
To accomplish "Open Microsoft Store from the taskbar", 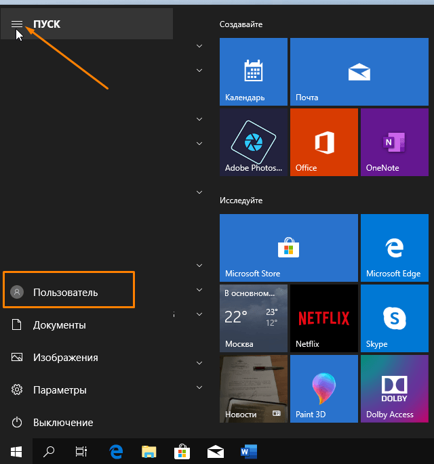I will [182, 452].
